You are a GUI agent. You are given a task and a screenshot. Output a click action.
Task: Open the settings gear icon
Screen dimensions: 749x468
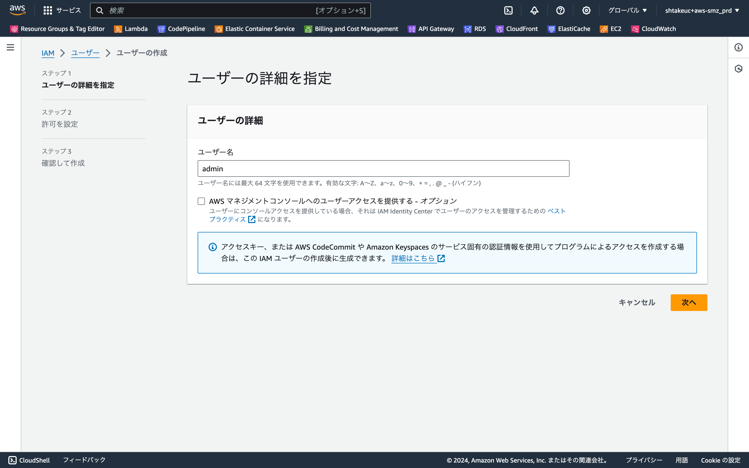[x=586, y=10]
